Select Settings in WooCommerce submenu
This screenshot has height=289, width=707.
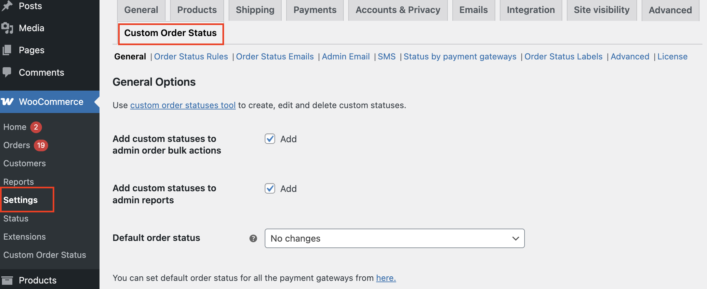pos(20,200)
